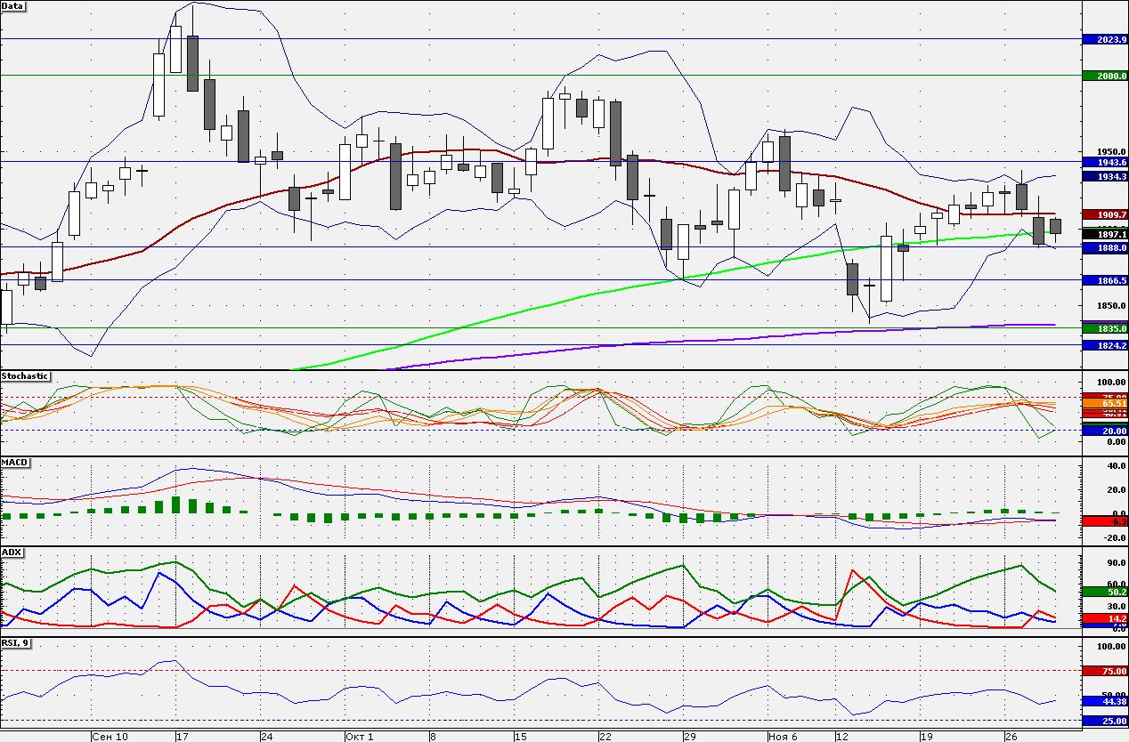
Task: Click the RSI, 9 panel label
Action: (16, 643)
